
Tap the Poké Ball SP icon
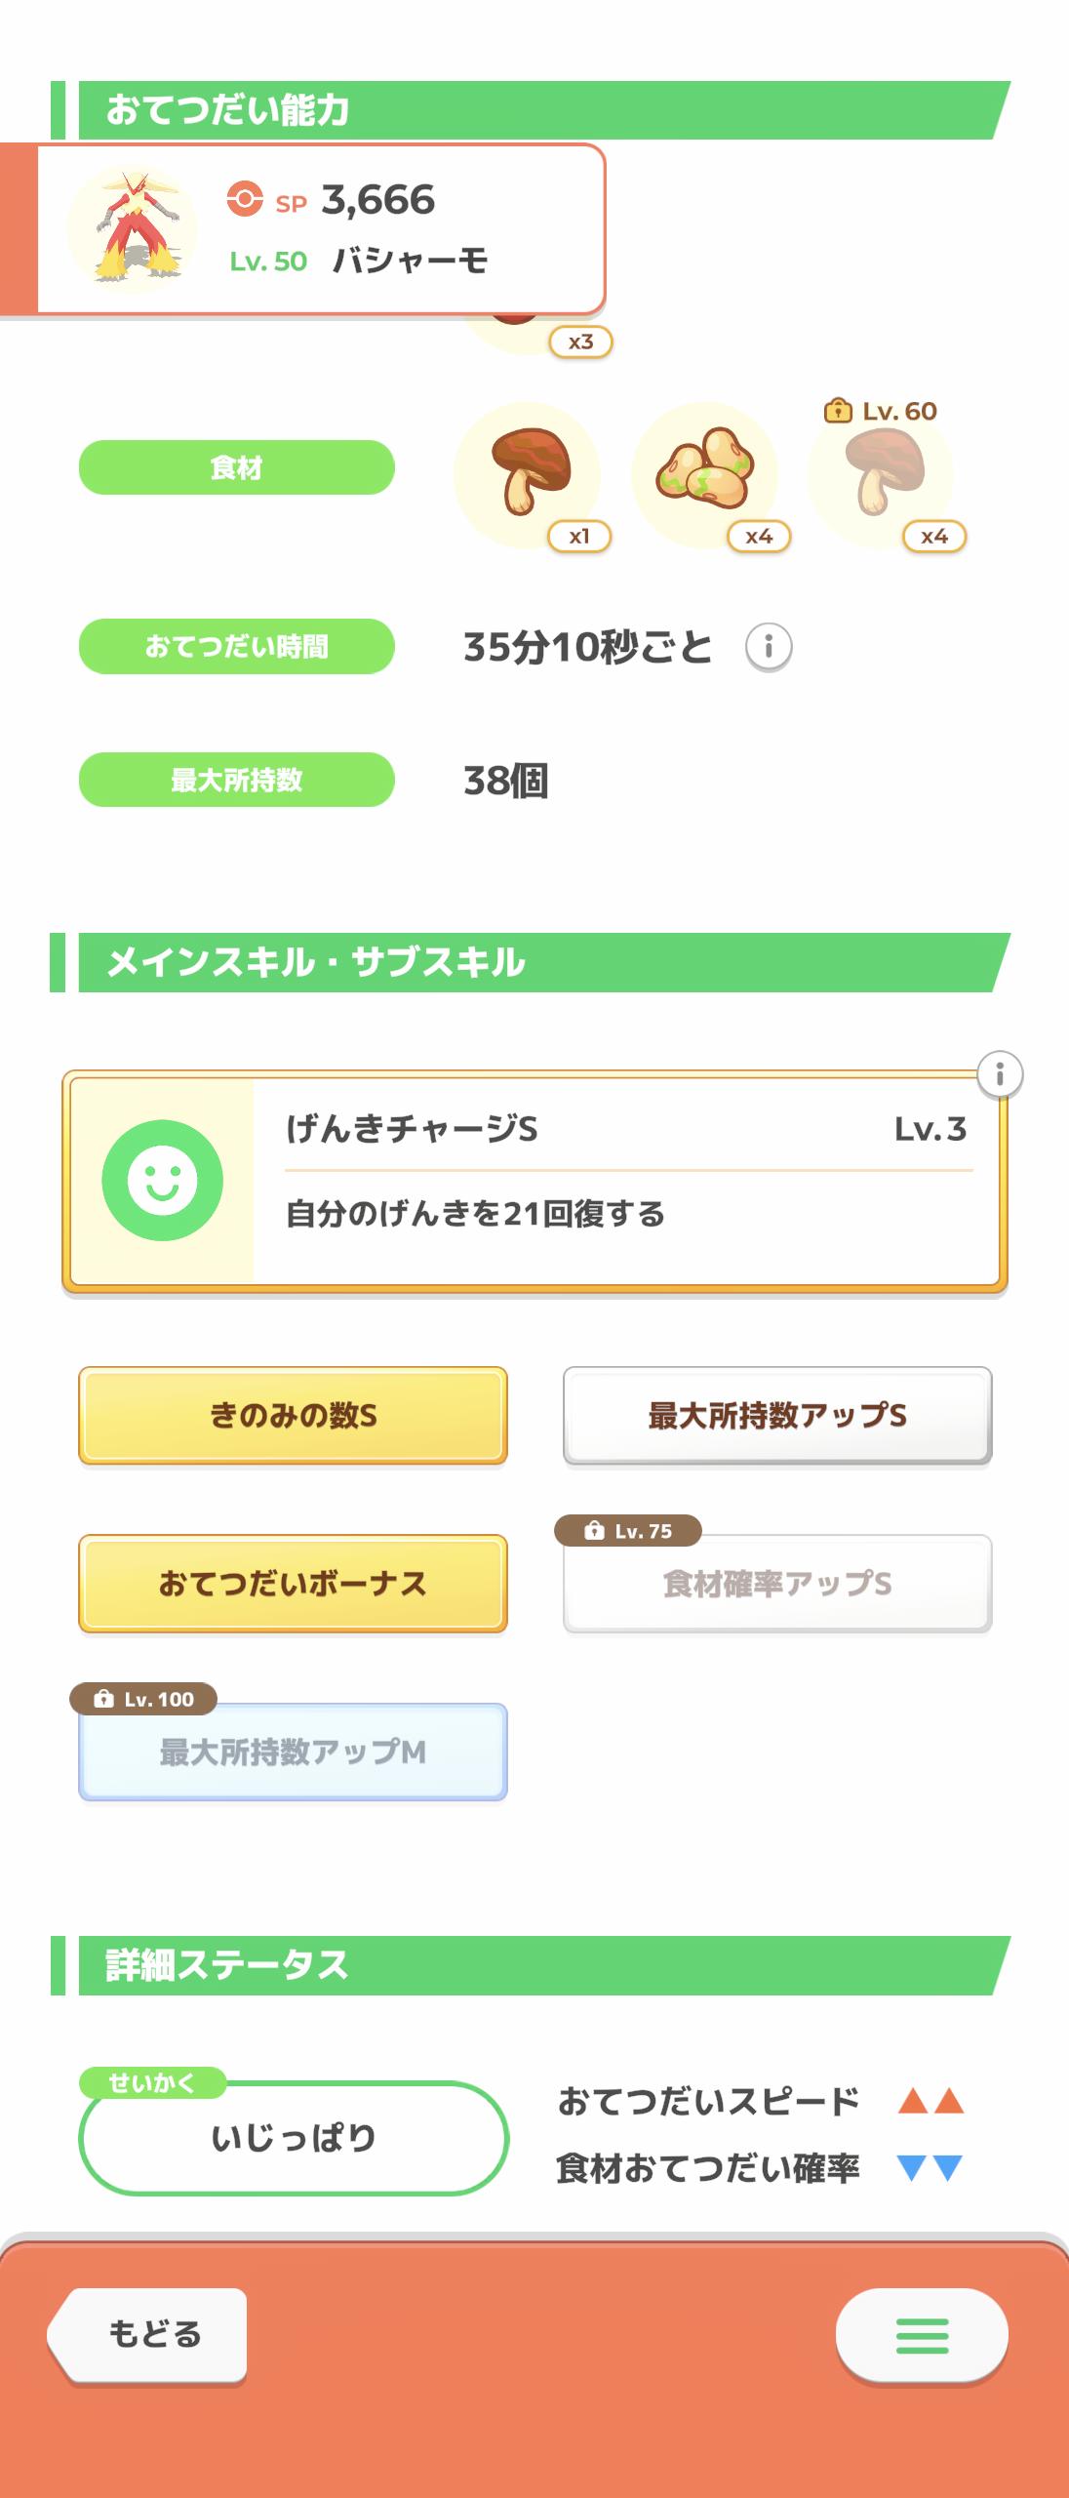coord(245,199)
